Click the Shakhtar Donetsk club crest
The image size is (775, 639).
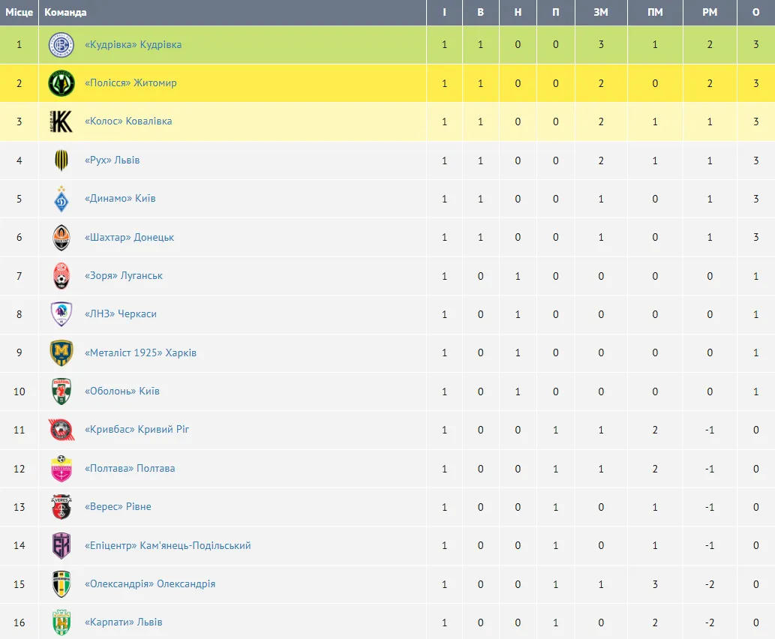click(62, 237)
